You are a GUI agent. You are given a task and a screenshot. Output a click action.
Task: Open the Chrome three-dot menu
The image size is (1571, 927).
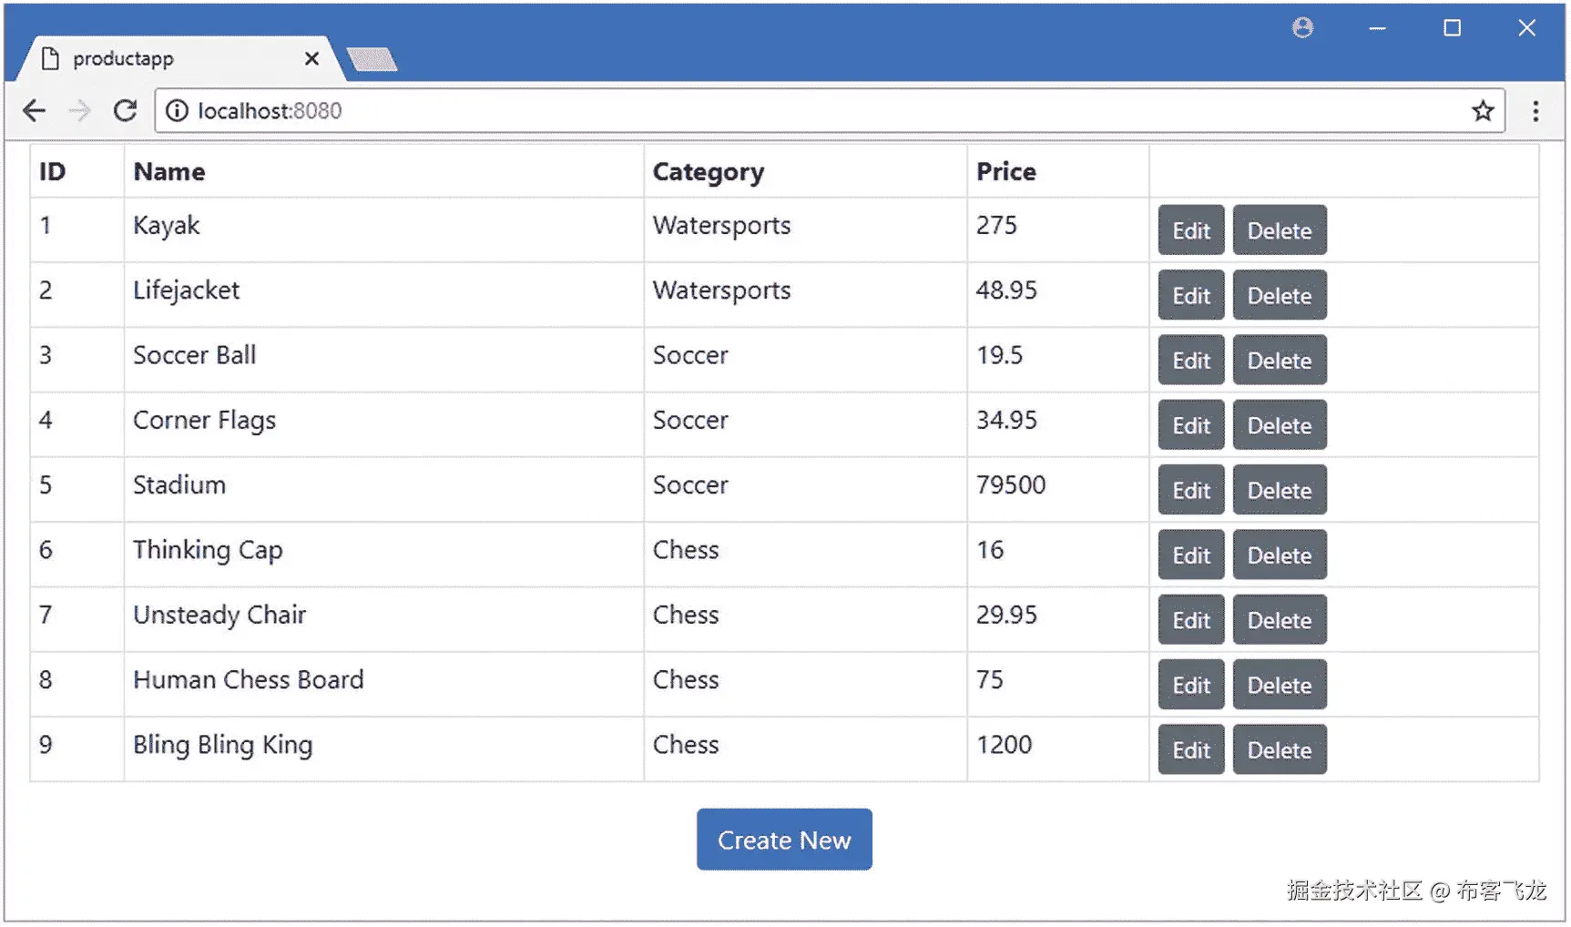click(x=1535, y=111)
